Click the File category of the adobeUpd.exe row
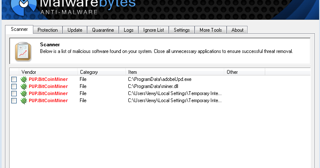The image size is (320, 168). tap(83, 79)
